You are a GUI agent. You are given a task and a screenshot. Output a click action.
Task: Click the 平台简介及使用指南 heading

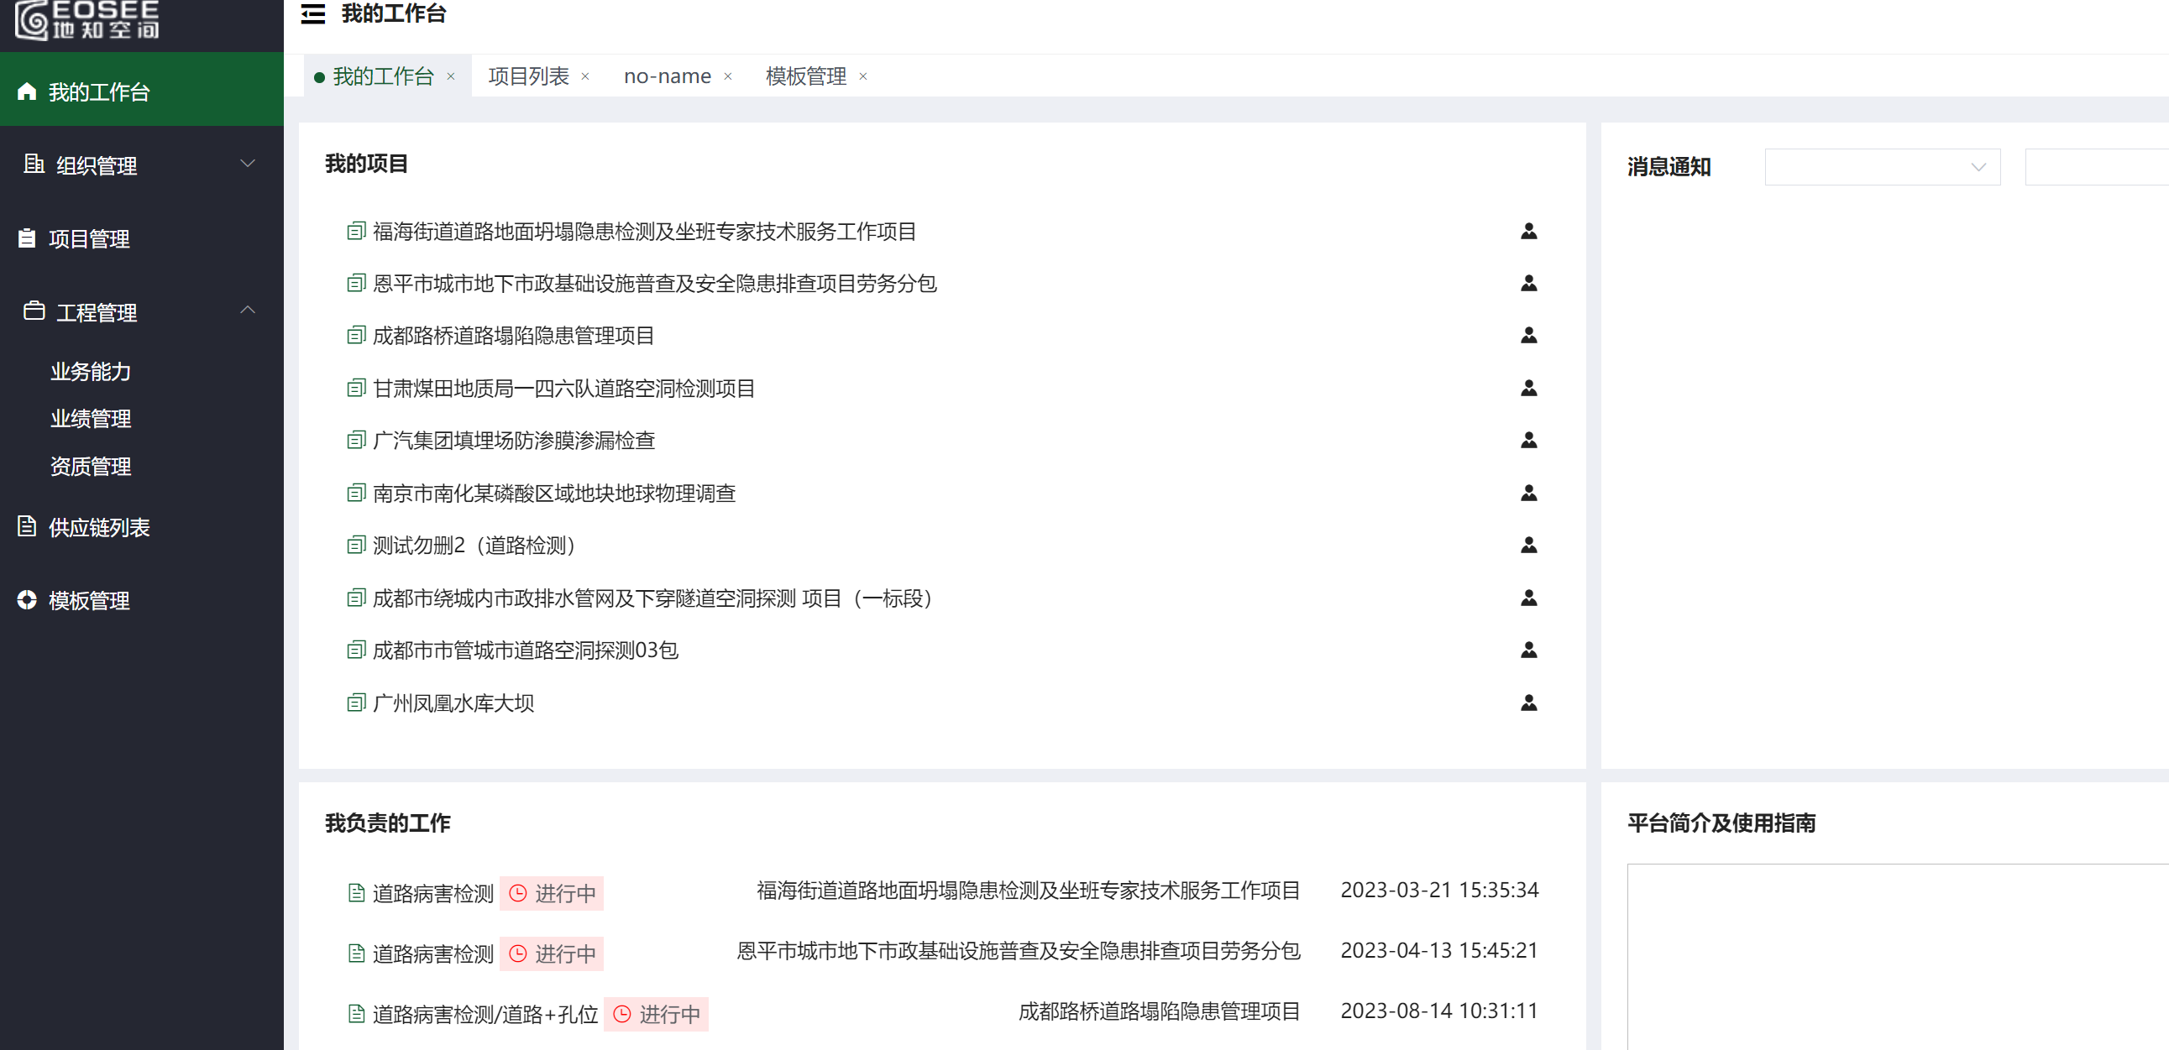tap(1721, 823)
